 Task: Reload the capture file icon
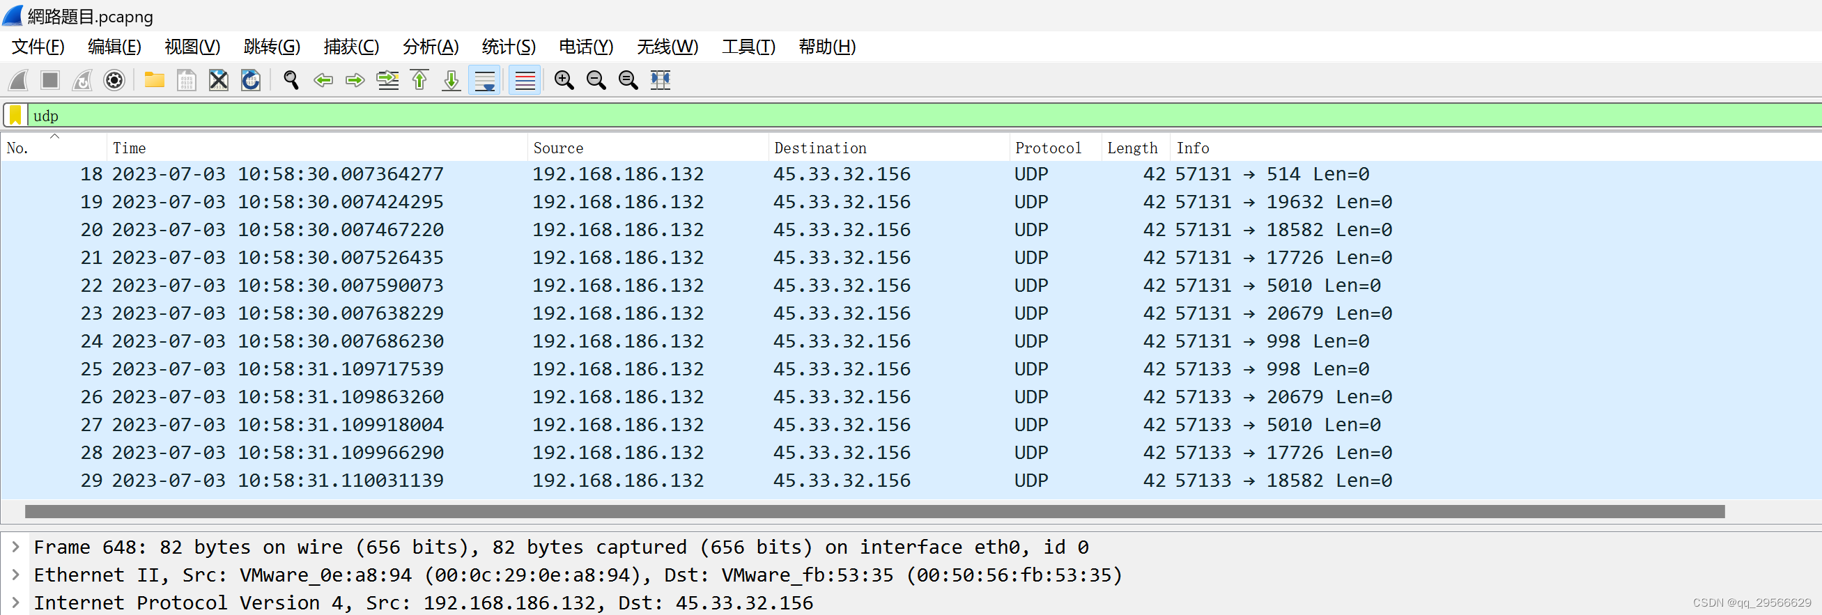[250, 80]
